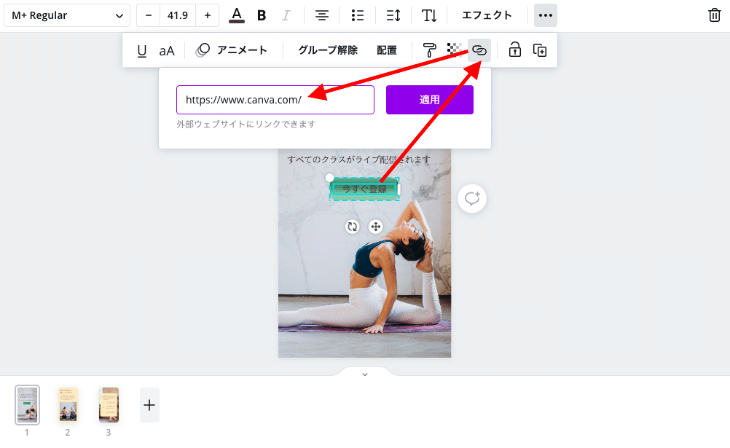
Task: Collapse the page thumbnails panel chevron
Action: (365, 374)
